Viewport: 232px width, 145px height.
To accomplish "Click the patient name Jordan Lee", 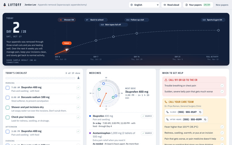I will 30,5.
